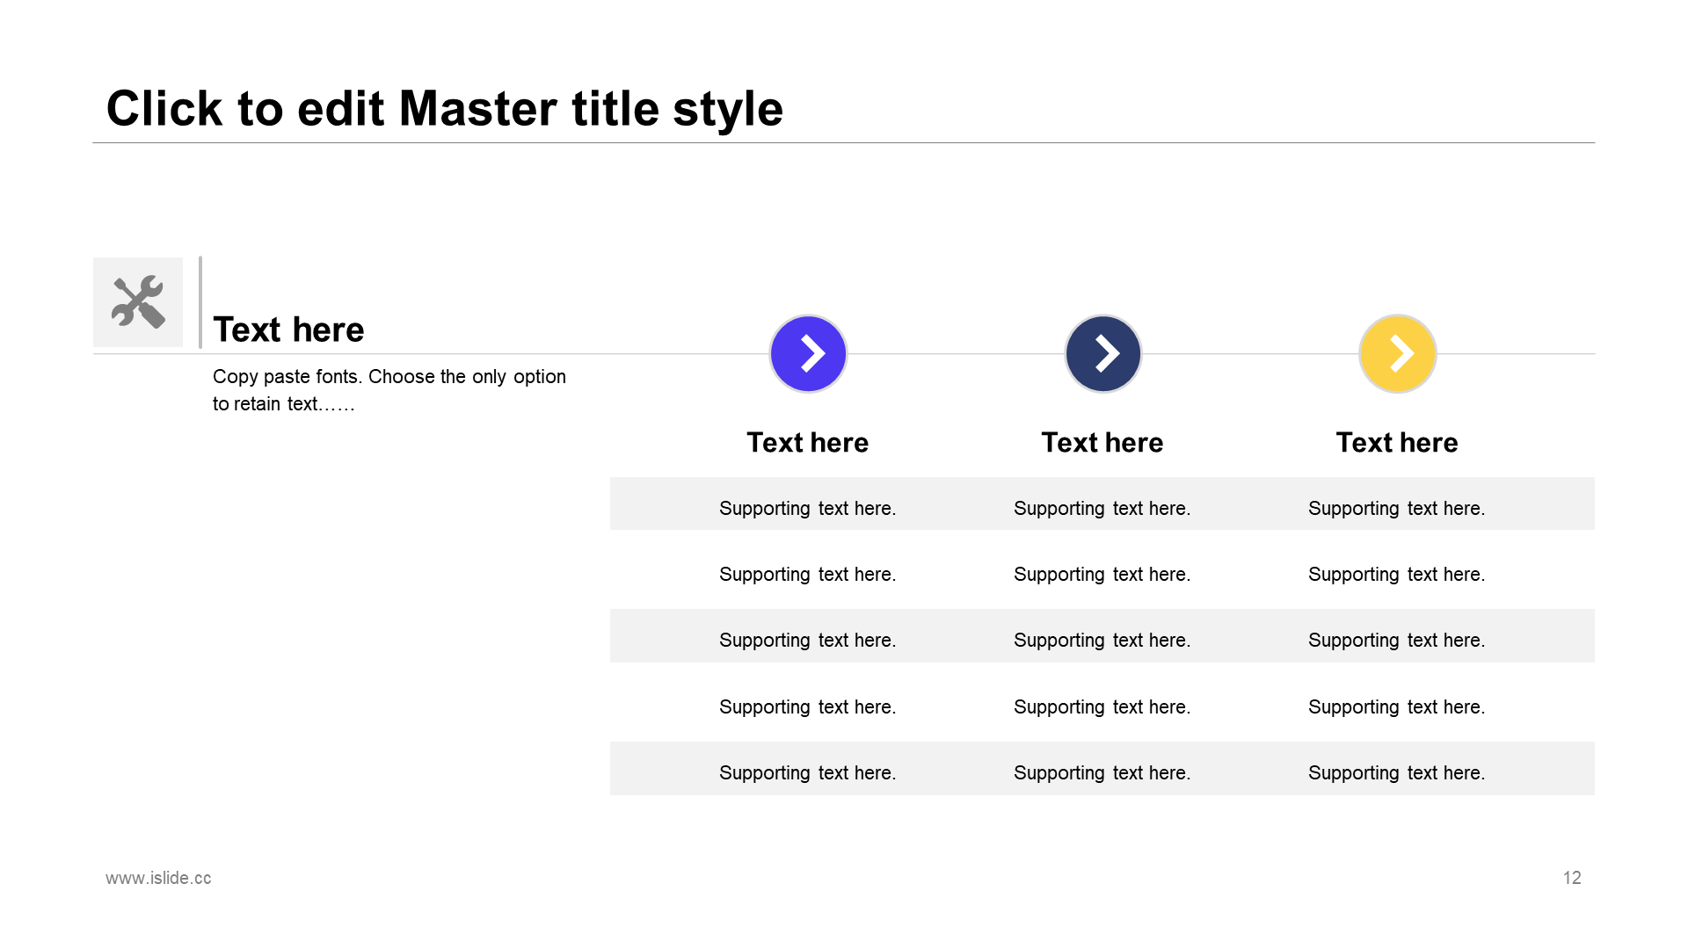Click the wrench and screwdriver tools icon

[138, 302]
